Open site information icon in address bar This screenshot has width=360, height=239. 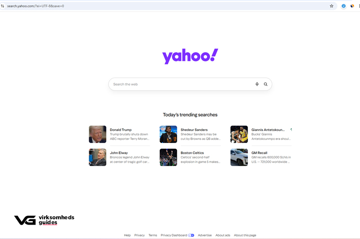coord(3,6)
